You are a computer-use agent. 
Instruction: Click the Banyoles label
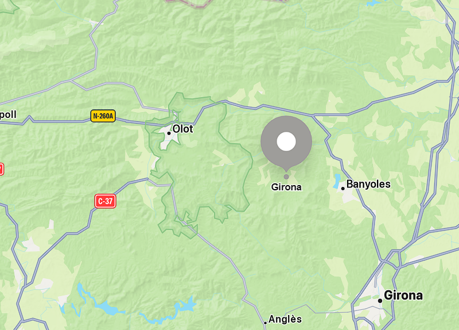(368, 184)
